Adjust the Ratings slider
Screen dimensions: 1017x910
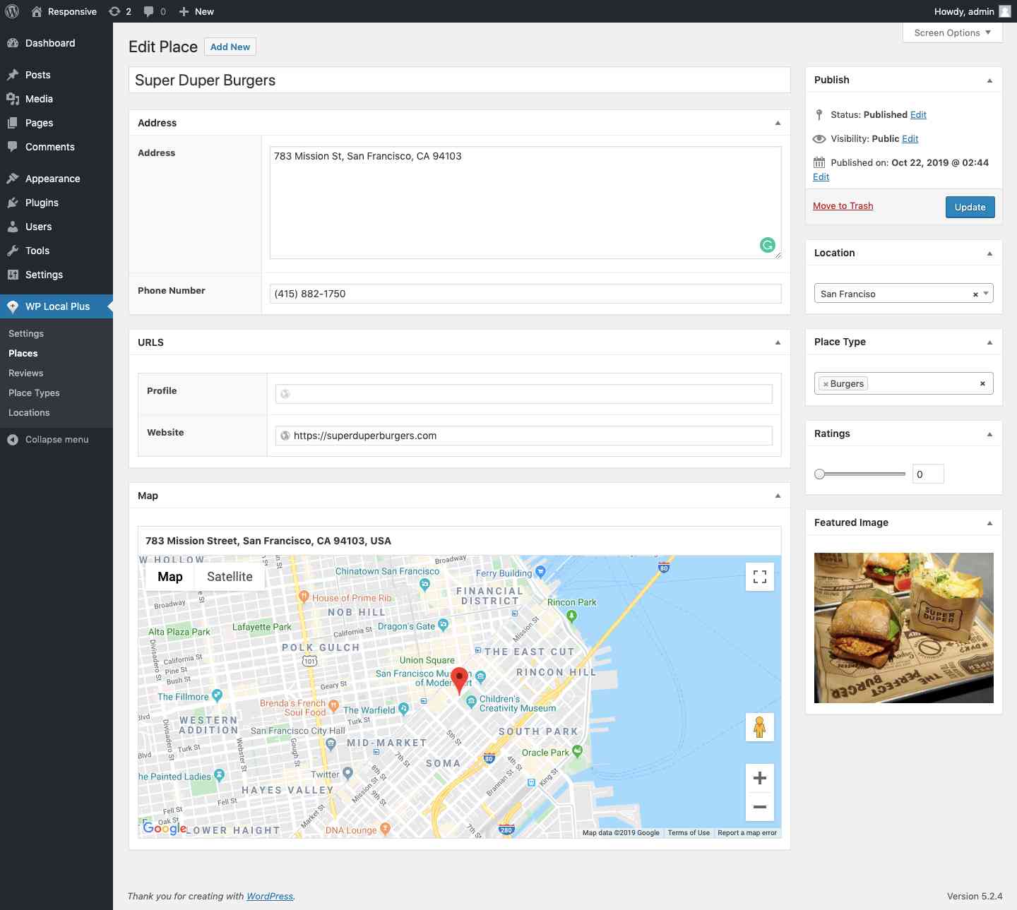(819, 474)
